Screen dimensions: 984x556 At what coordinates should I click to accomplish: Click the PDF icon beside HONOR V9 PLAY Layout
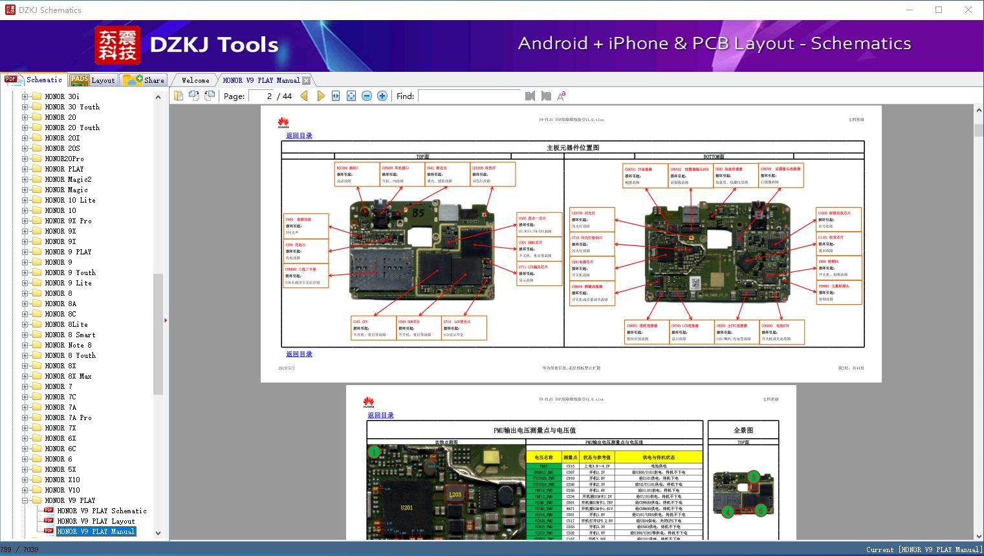(49, 521)
